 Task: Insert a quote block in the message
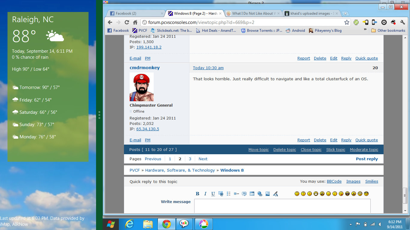(244, 194)
